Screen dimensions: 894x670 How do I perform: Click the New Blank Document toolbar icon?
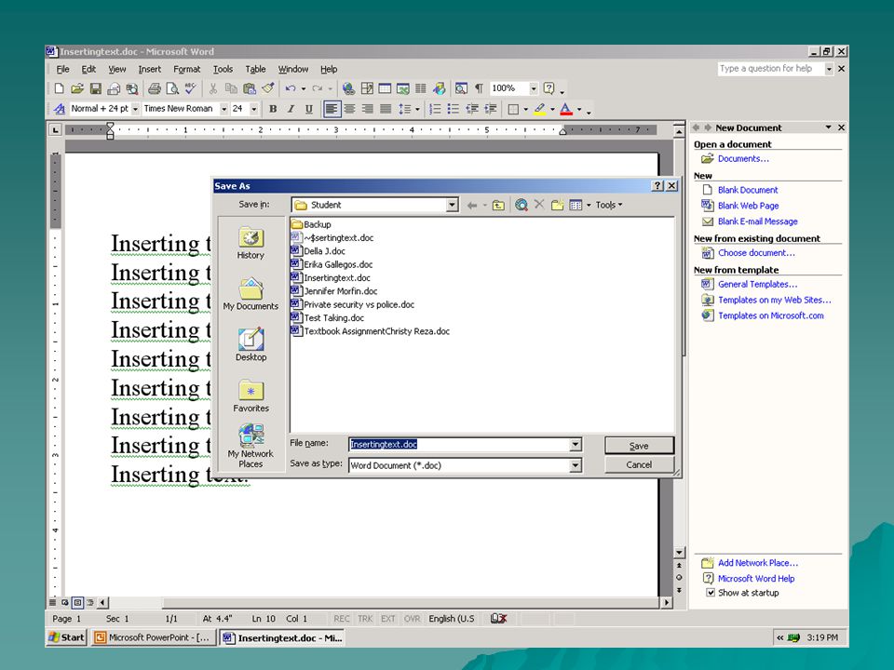[x=60, y=88]
